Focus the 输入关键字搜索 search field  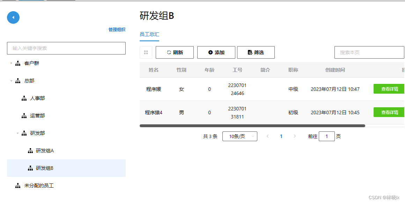click(66, 48)
